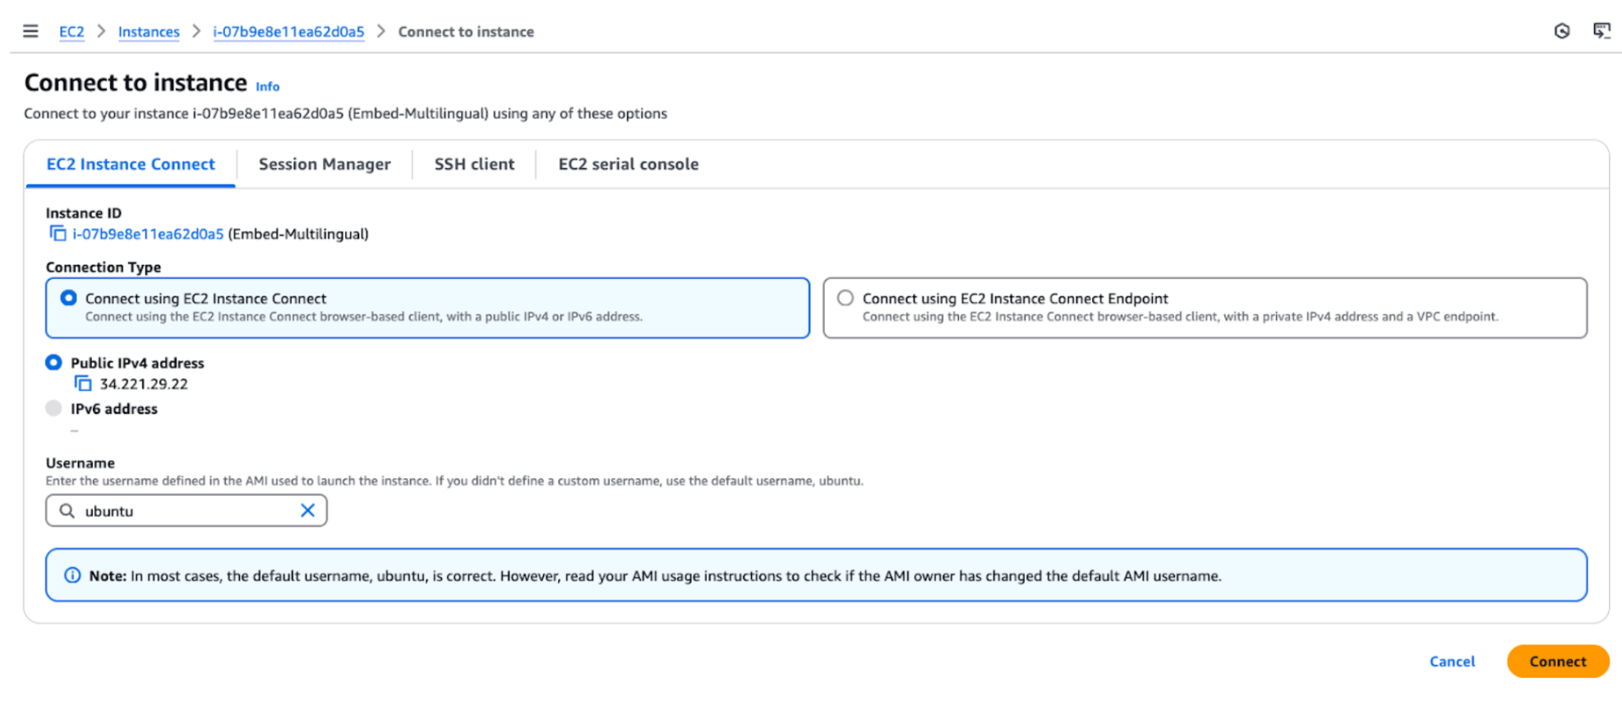The image size is (1622, 701).
Task: Click the Cancel link
Action: pyautogui.click(x=1451, y=662)
